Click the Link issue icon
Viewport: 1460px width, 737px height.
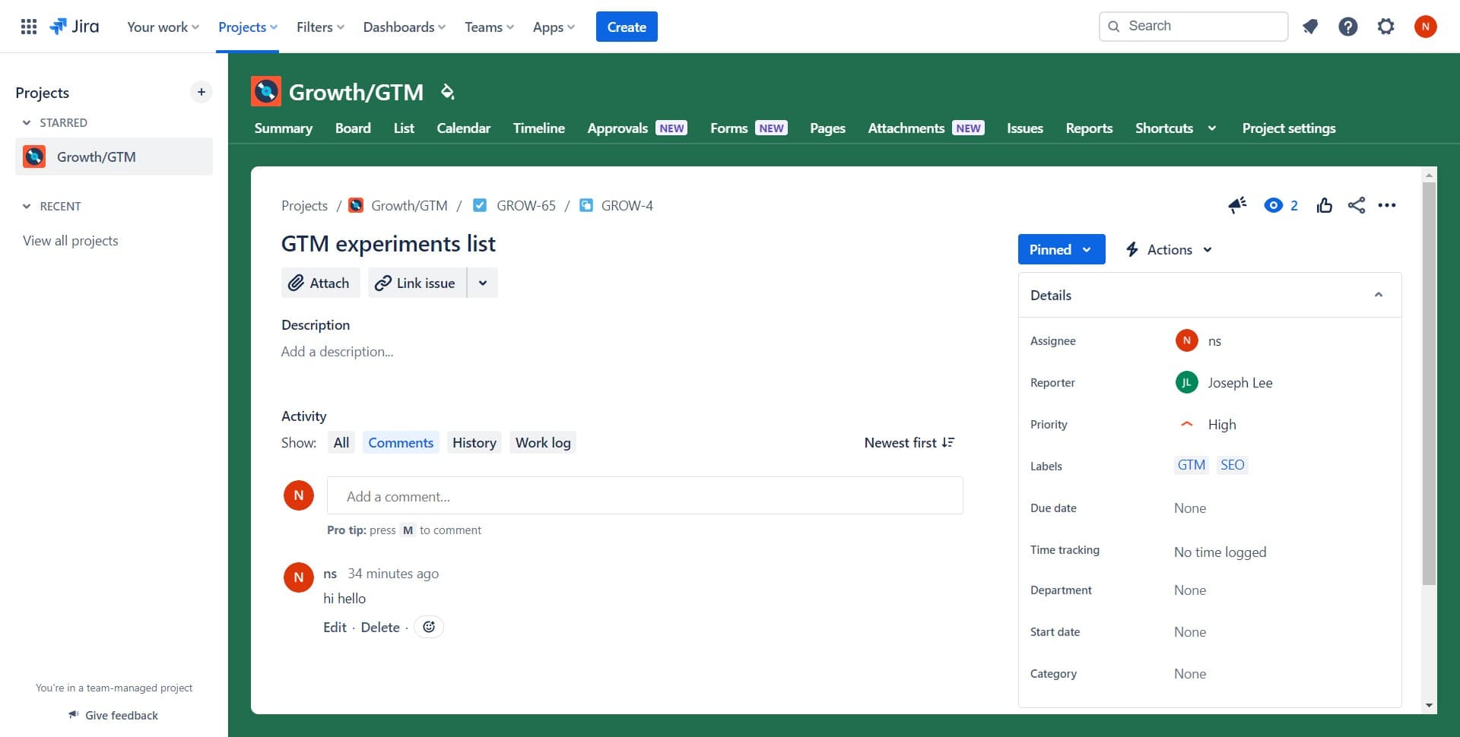click(383, 282)
